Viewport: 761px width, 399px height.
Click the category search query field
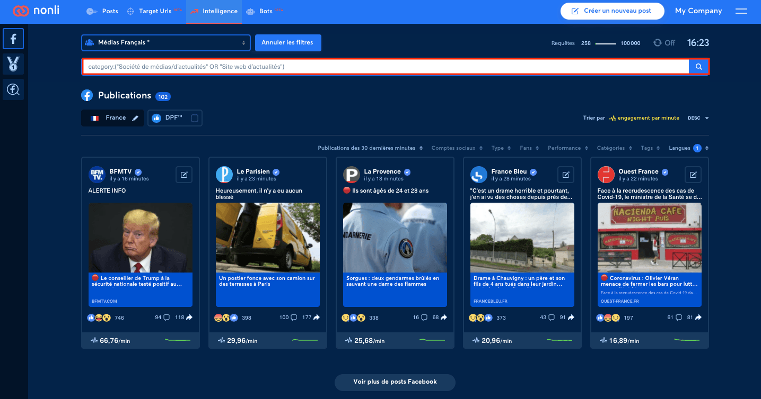pyautogui.click(x=386, y=67)
